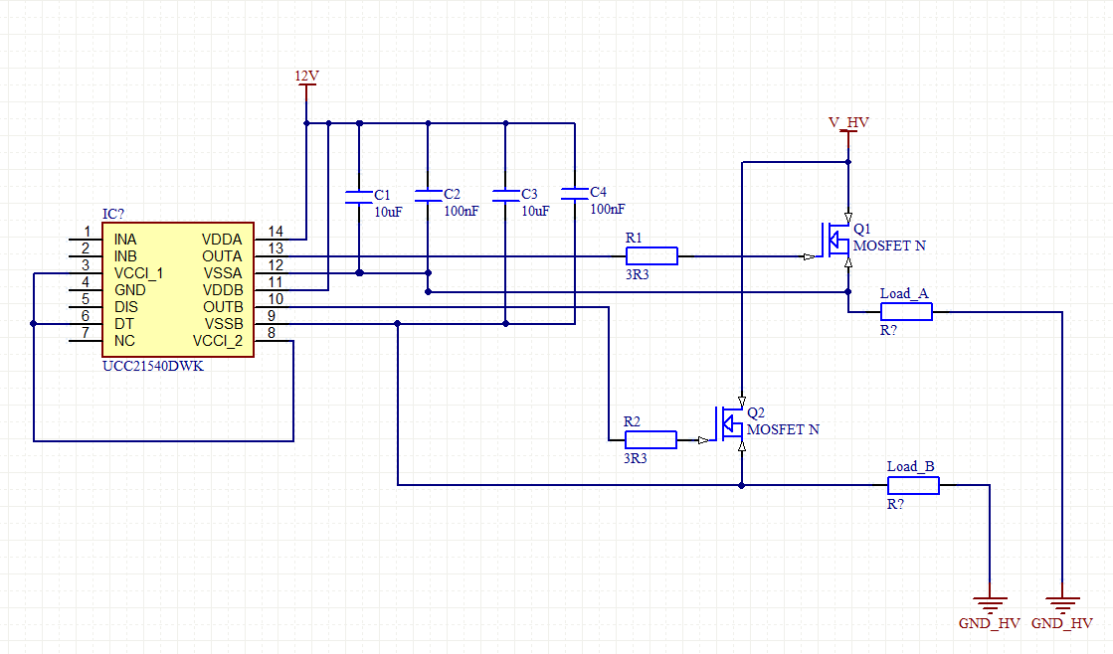Select the UCC21540DWK IC body

coord(178,289)
